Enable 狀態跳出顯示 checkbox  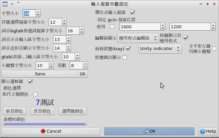point(124,57)
